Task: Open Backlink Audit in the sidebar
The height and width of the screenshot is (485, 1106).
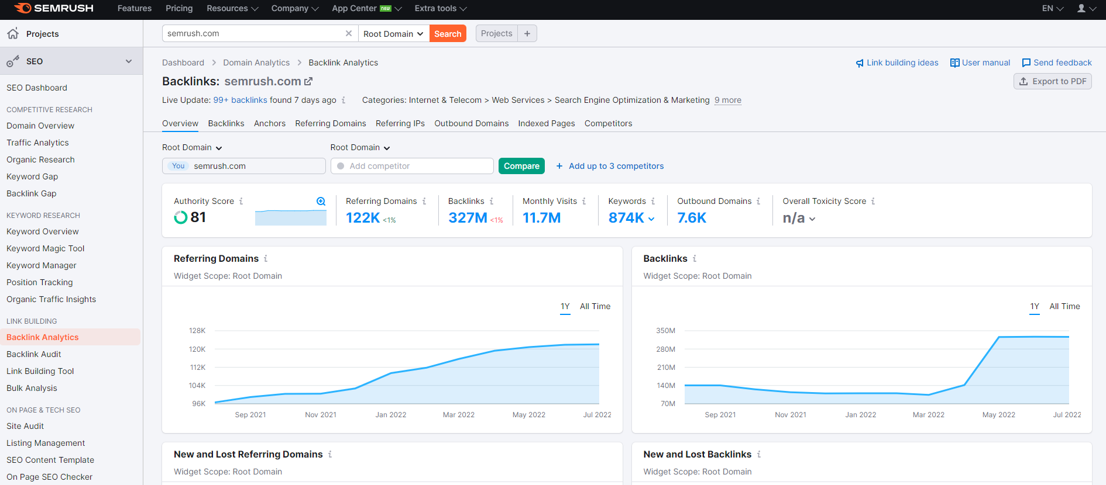Action: pos(34,354)
